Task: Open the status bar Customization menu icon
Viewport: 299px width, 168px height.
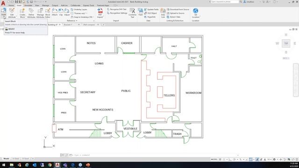Action: point(297,159)
